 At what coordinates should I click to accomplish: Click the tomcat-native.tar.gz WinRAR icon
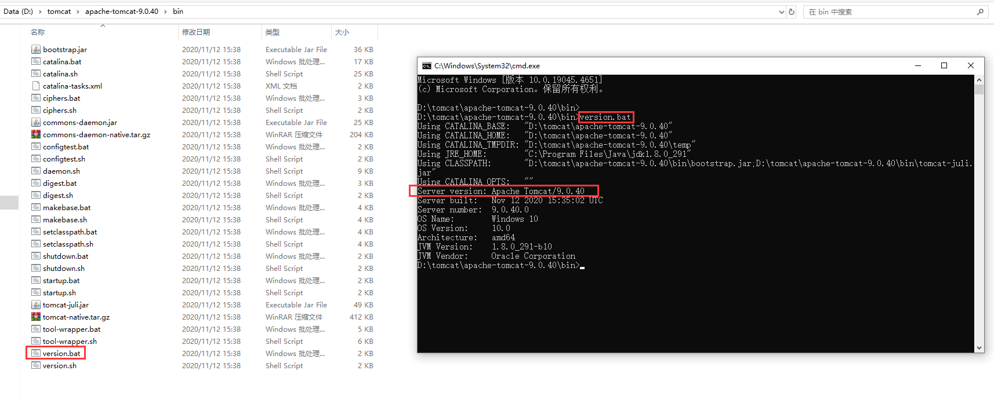pyautogui.click(x=36, y=317)
